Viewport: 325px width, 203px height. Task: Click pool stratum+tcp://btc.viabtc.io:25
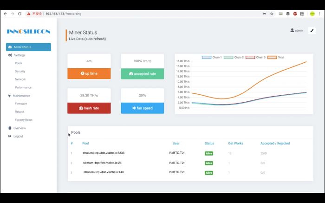click(x=102, y=163)
